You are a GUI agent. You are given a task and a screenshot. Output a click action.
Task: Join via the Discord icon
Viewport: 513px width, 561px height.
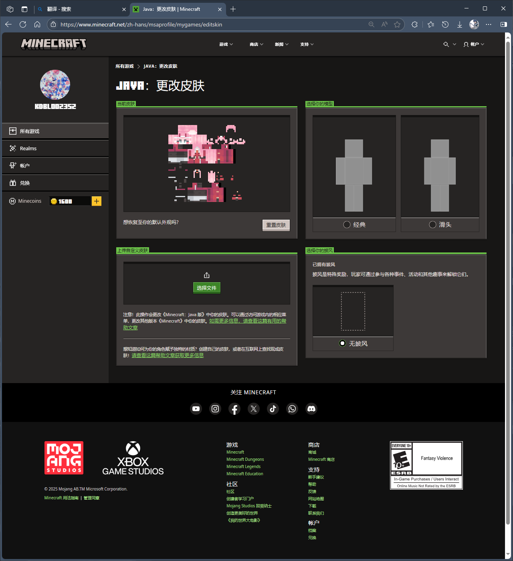click(311, 409)
